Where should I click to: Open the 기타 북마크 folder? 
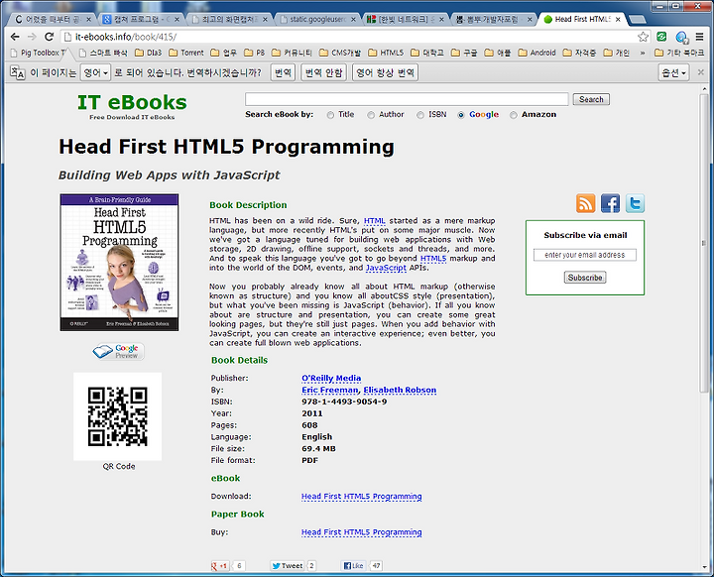coord(679,53)
